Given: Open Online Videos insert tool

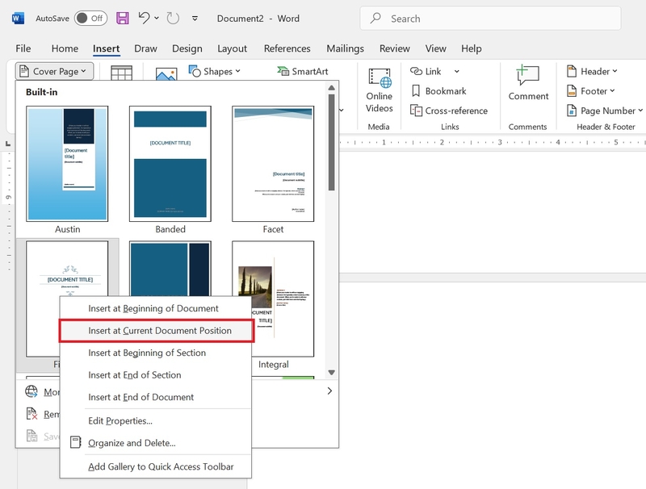Looking at the screenshot, I should [x=379, y=90].
